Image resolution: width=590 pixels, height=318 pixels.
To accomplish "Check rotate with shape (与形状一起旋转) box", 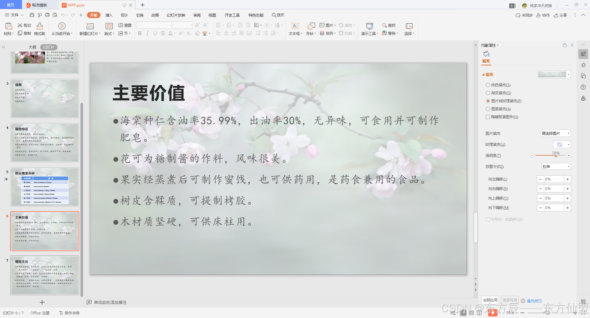I will coord(488,219).
